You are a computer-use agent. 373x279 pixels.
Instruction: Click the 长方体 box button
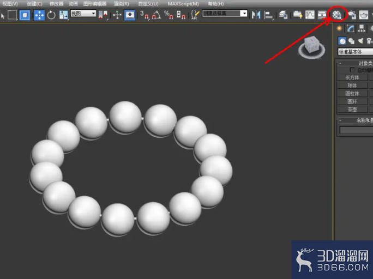tap(352, 77)
